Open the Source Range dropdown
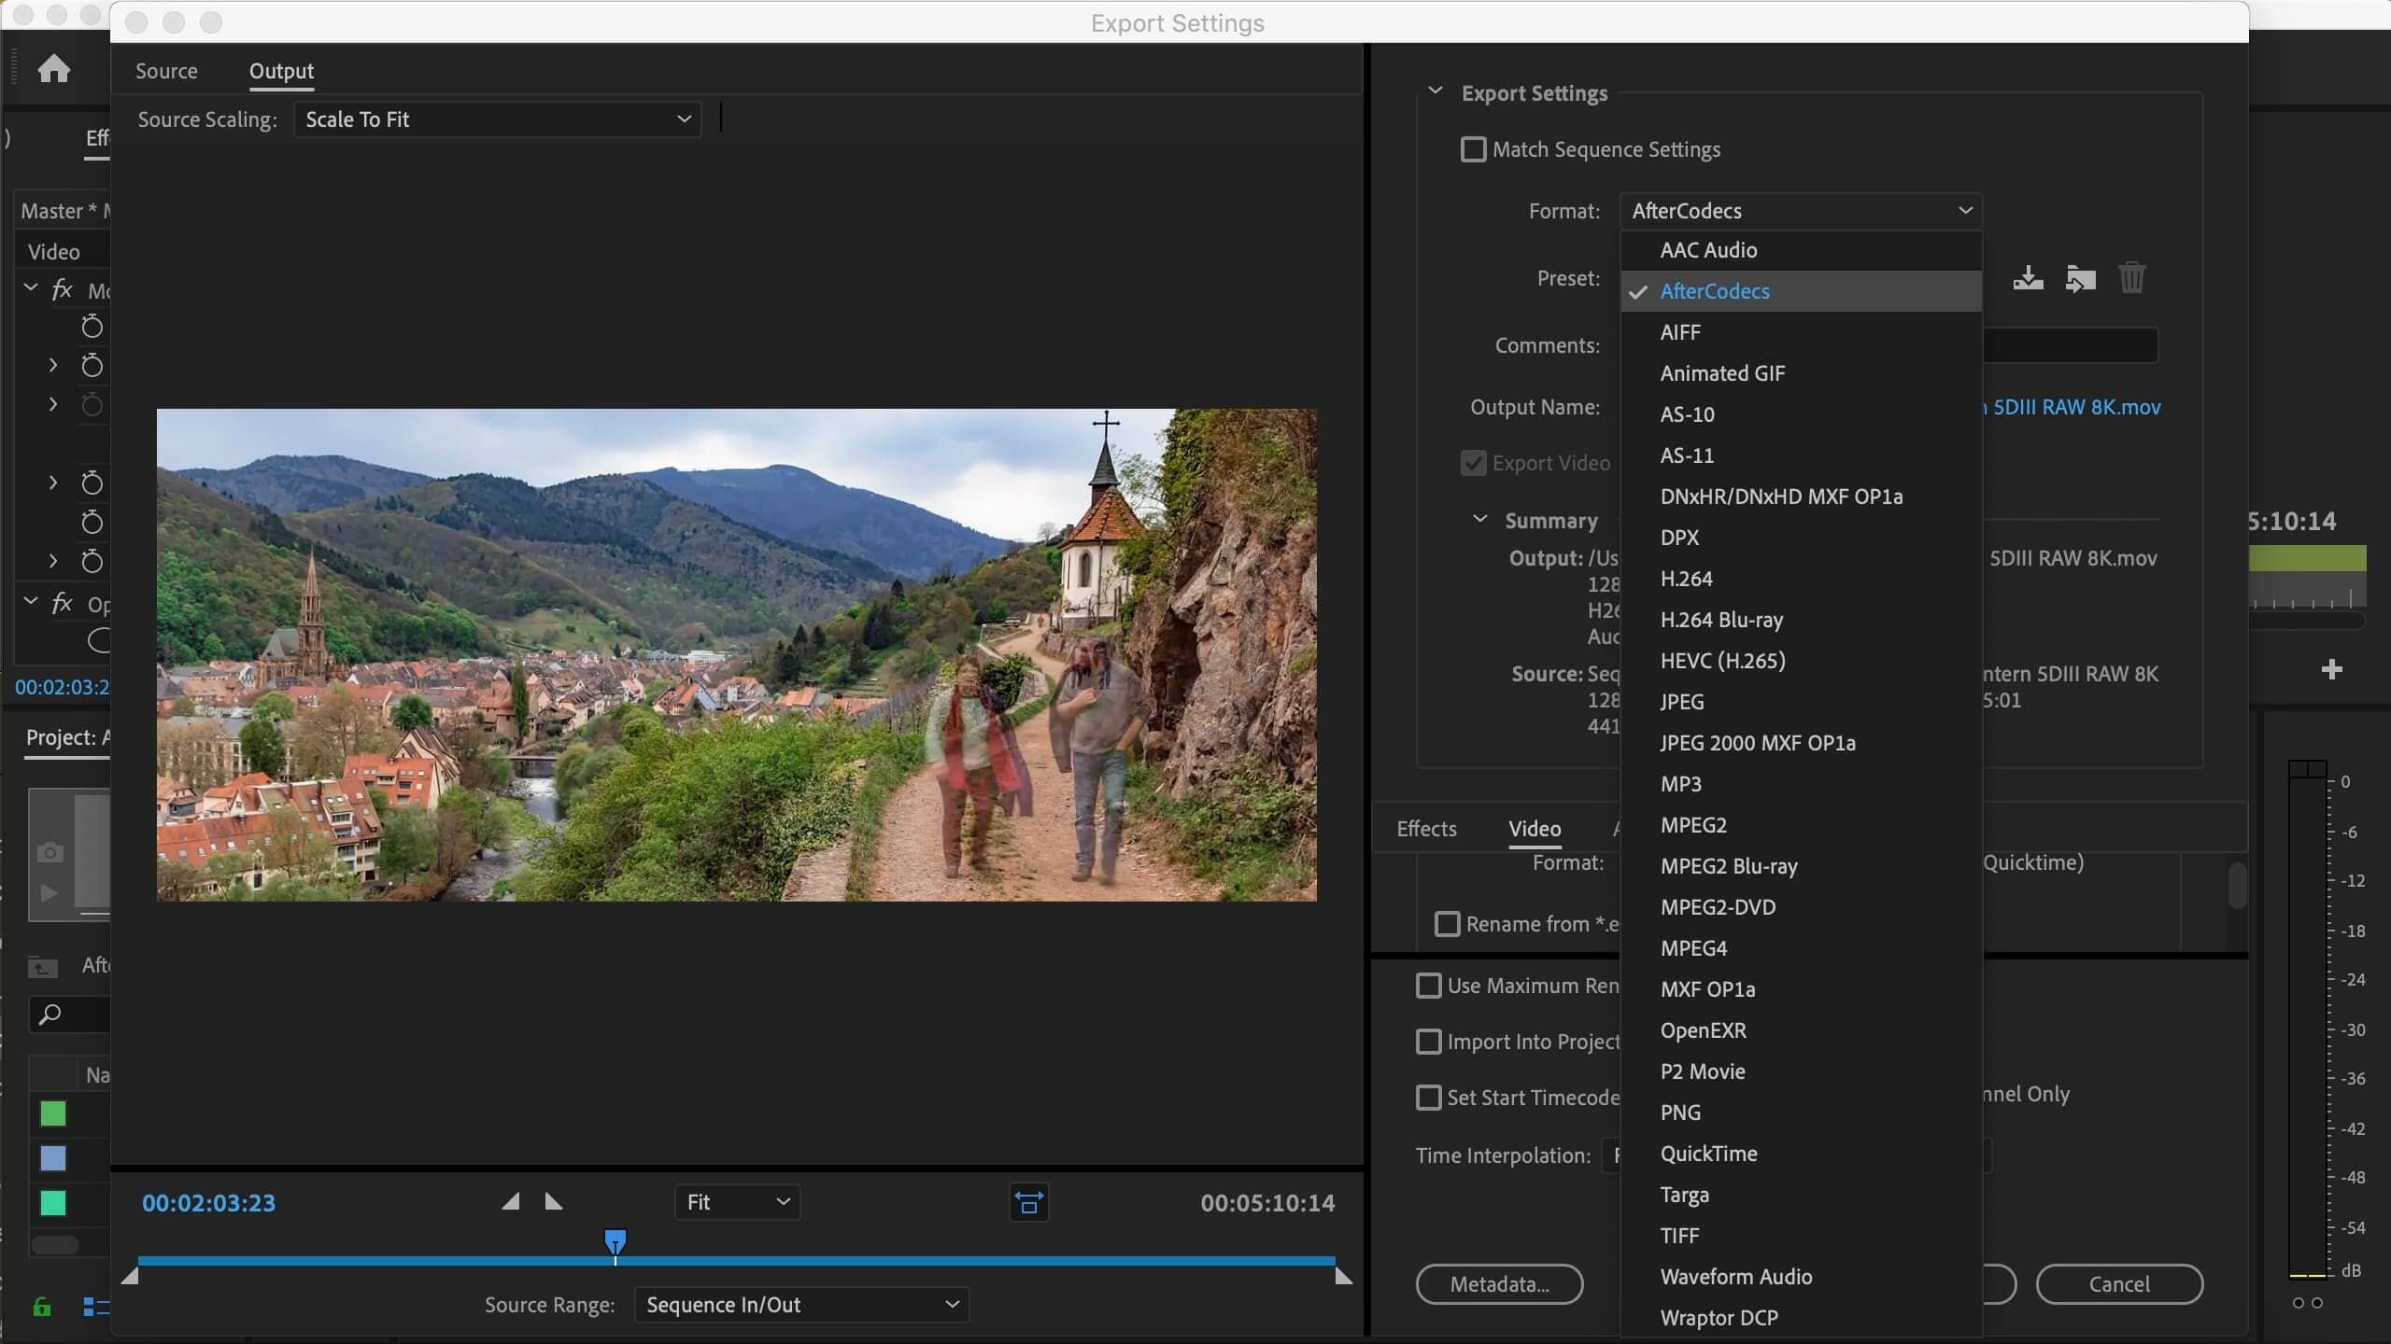The height and width of the screenshot is (1344, 2391). coord(801,1304)
